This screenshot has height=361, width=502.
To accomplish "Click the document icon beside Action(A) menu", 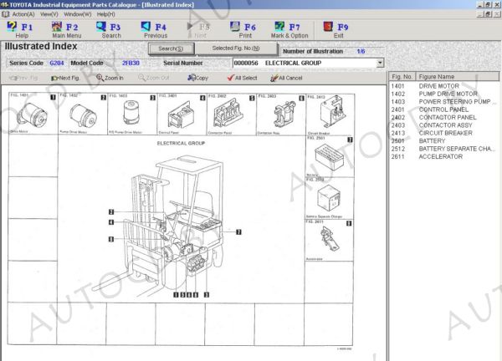I will click(5, 14).
